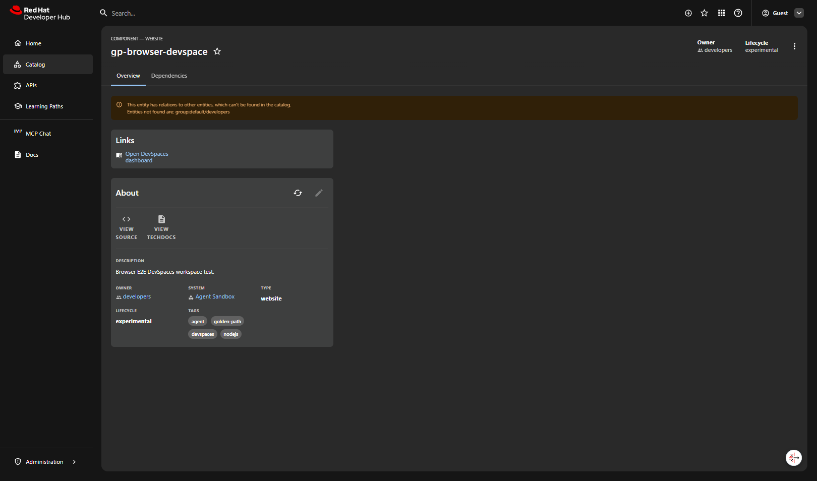Open the DevSpaces dashboard link
The width and height of the screenshot is (817, 481).
pos(147,157)
